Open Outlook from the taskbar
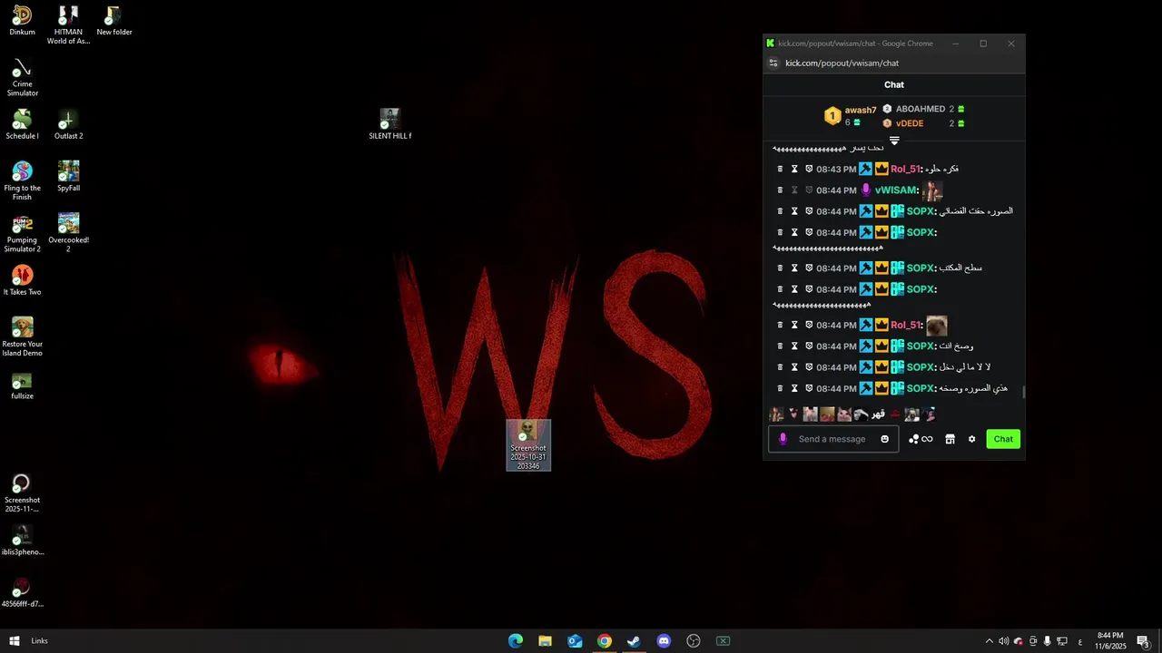The height and width of the screenshot is (653, 1162). point(575,641)
